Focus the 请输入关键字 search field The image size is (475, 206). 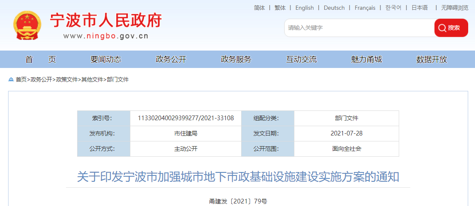click(x=359, y=28)
